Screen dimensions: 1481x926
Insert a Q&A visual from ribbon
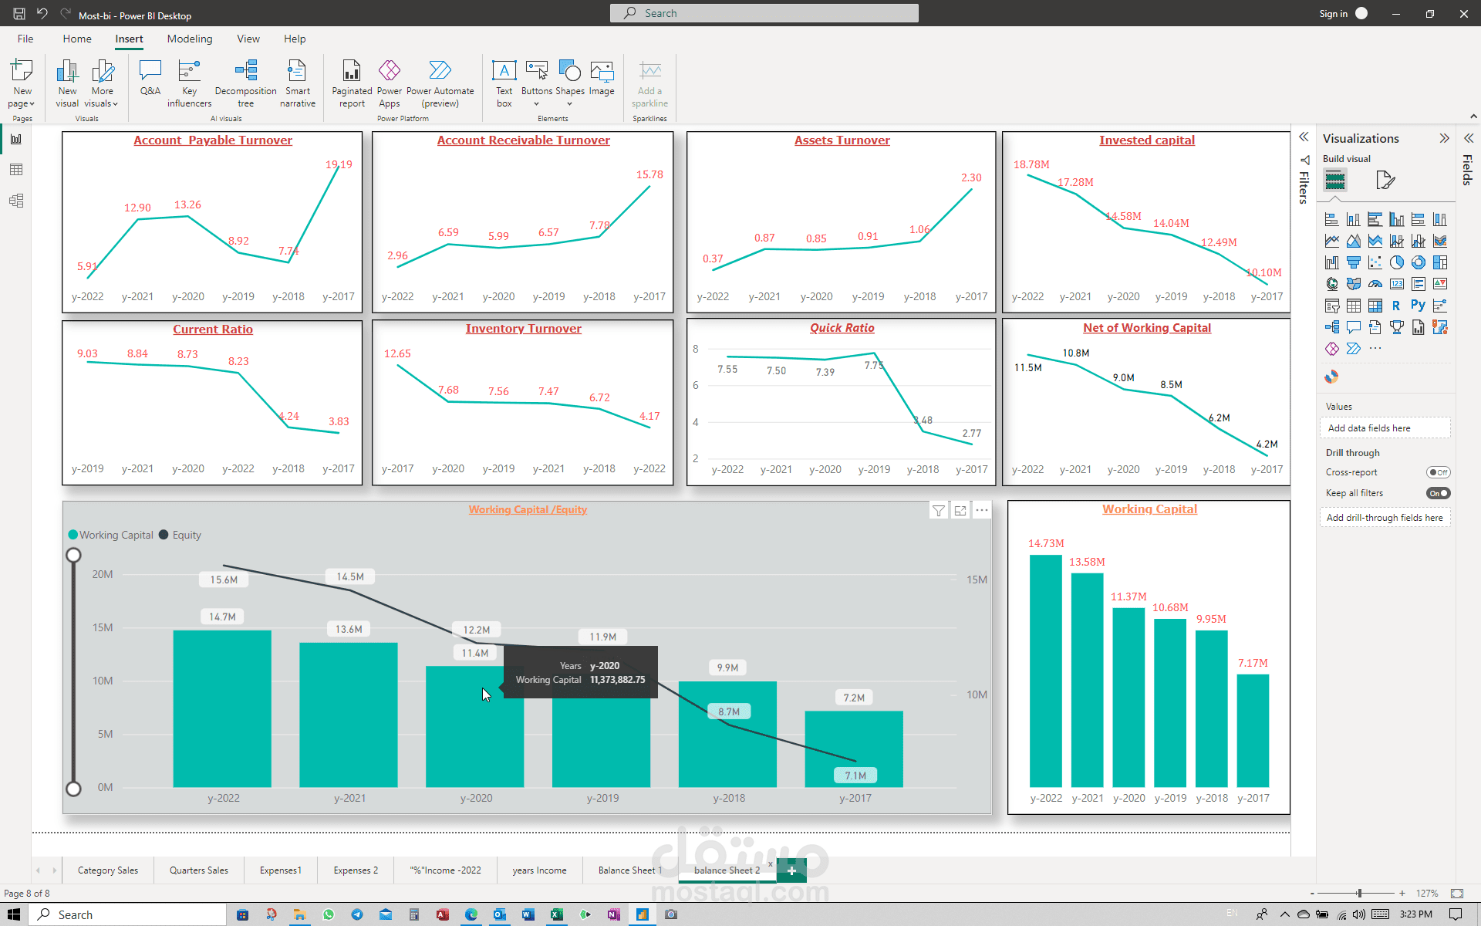coord(150,77)
